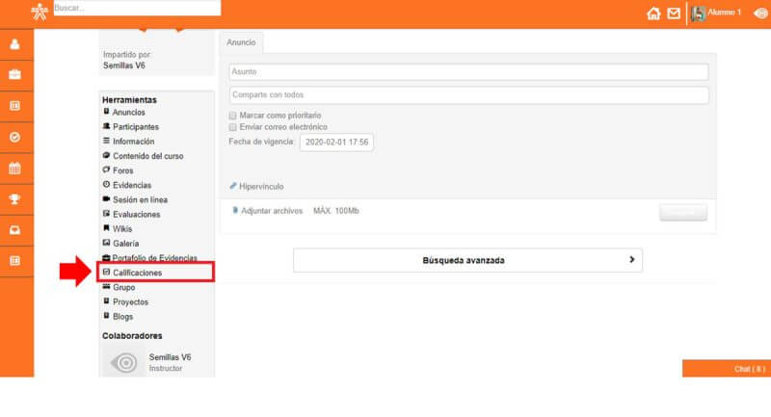Click the Hipervínculo link
771x417 pixels.
[260, 187]
